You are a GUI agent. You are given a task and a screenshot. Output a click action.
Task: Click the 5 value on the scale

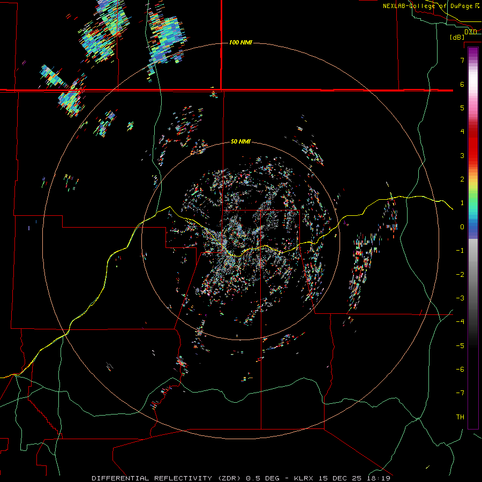[x=462, y=108]
